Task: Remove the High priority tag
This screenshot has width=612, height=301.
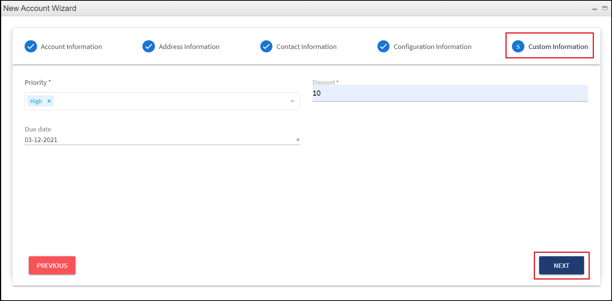Action: coord(49,101)
